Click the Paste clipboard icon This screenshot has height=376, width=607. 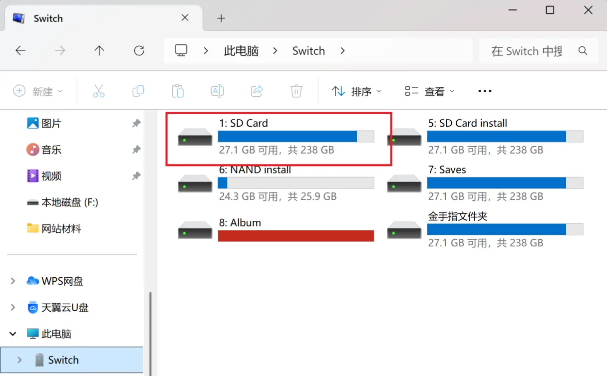coord(178,91)
